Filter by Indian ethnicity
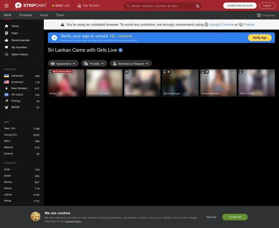The width and height of the screenshot is (279, 228). coord(22,188)
